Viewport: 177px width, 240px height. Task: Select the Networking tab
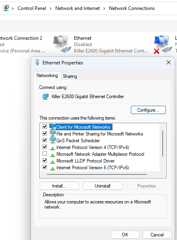point(47,75)
